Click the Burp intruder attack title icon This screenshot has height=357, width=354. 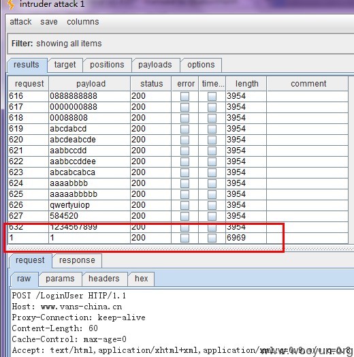pos(11,5)
